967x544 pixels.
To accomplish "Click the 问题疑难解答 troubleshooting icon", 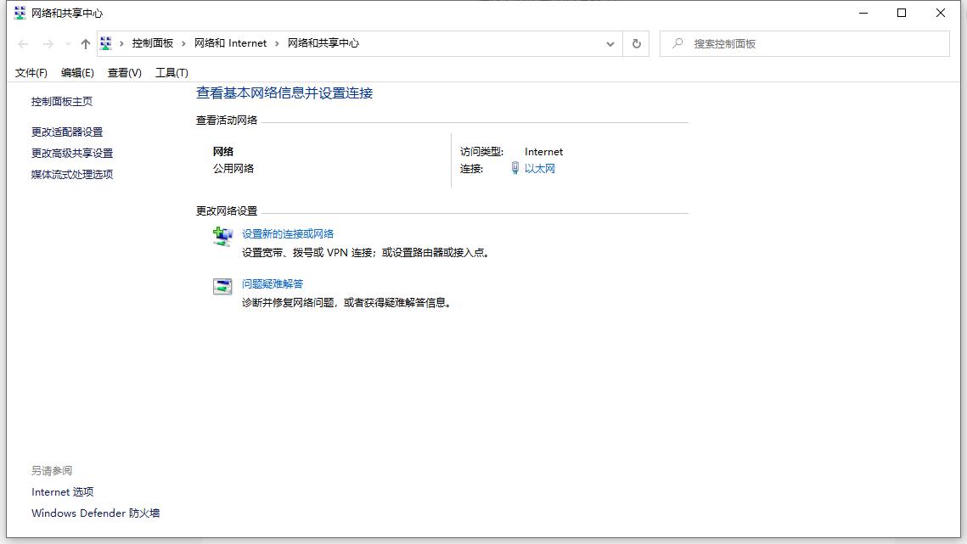I will tap(222, 287).
